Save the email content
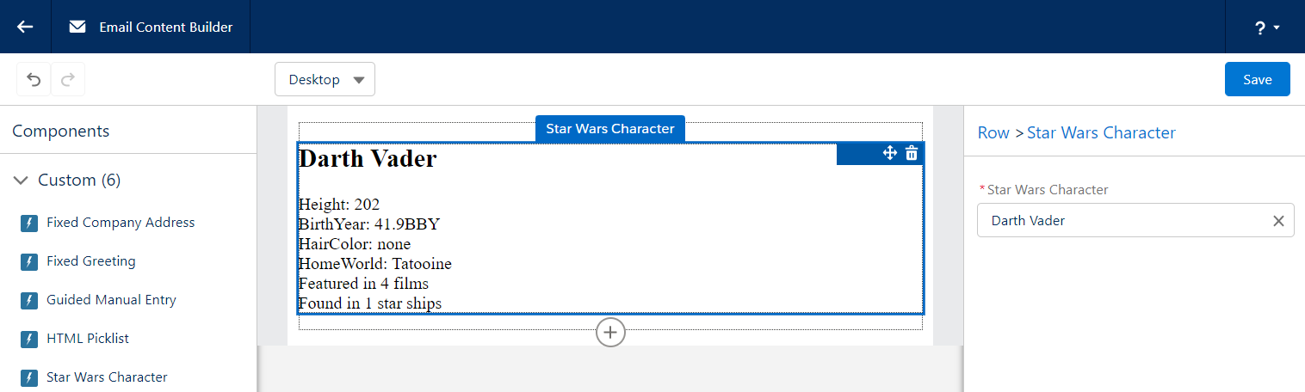The width and height of the screenshot is (1305, 392). click(1257, 79)
